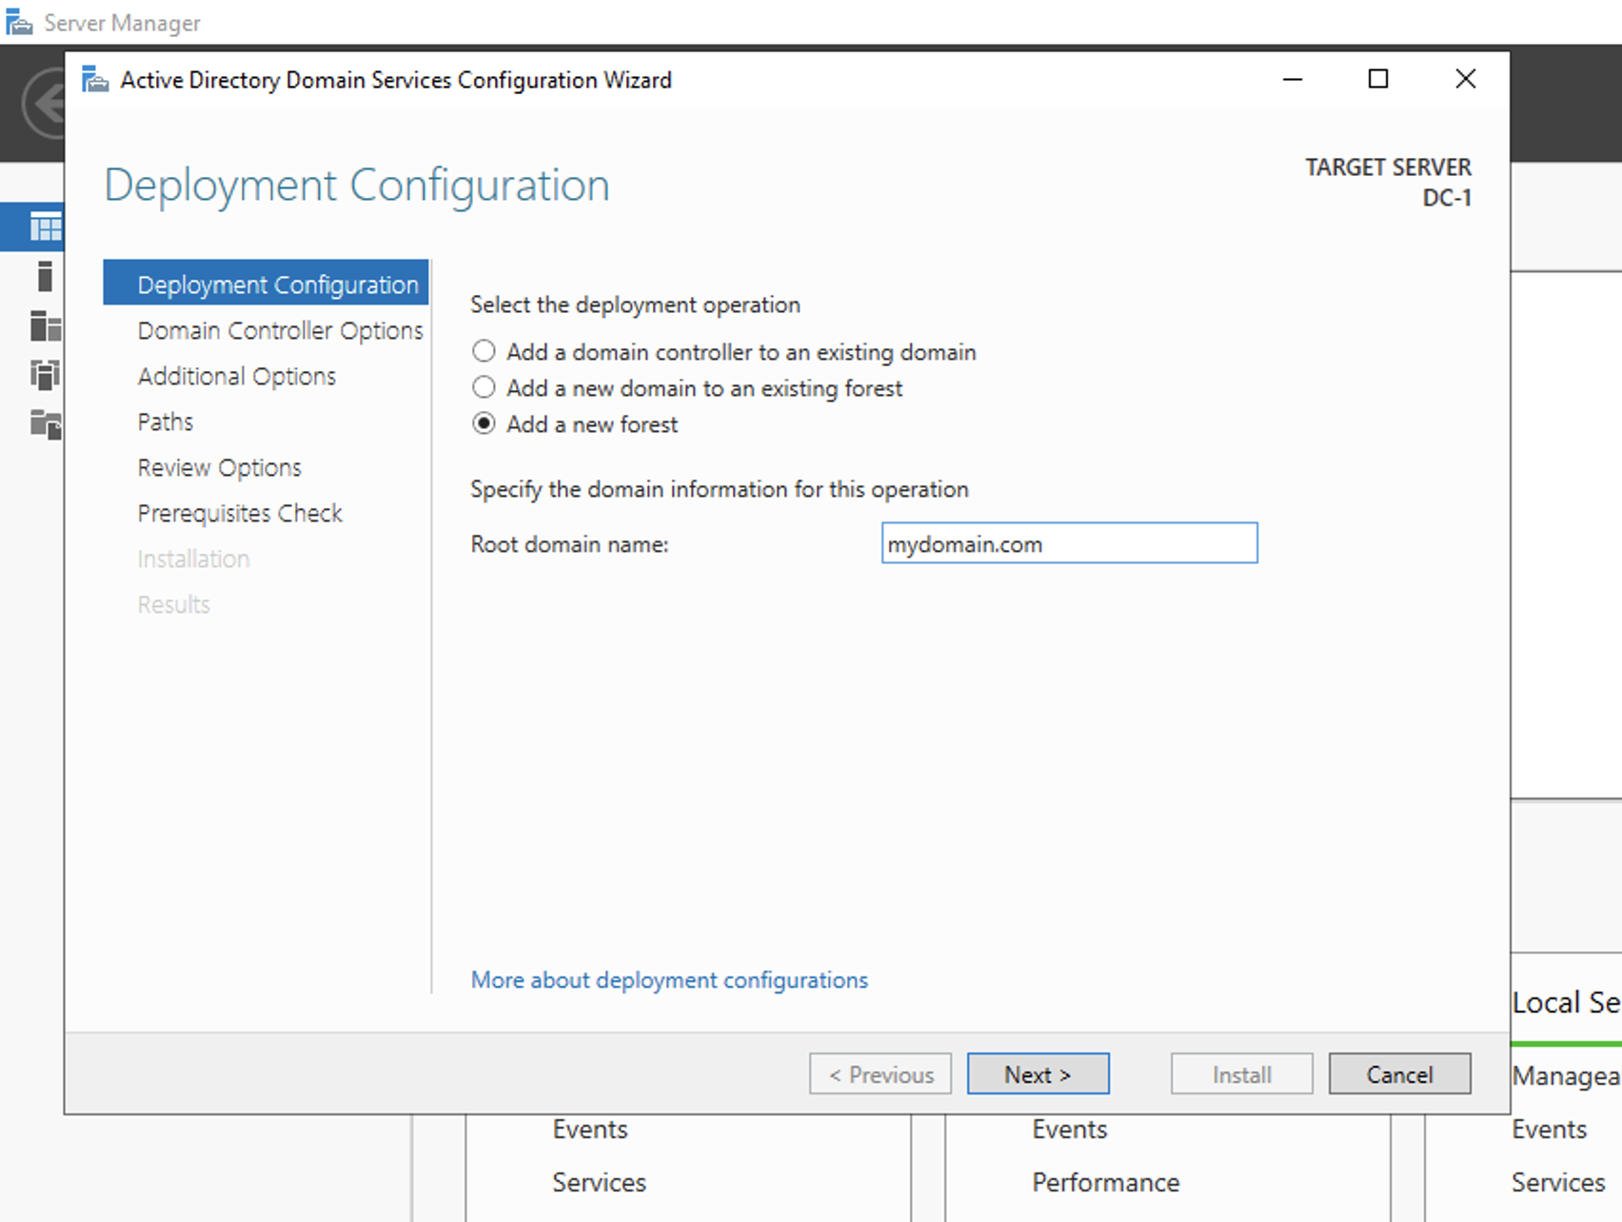
Task: Click the 'TARGET SERVER' label
Action: tap(1388, 168)
